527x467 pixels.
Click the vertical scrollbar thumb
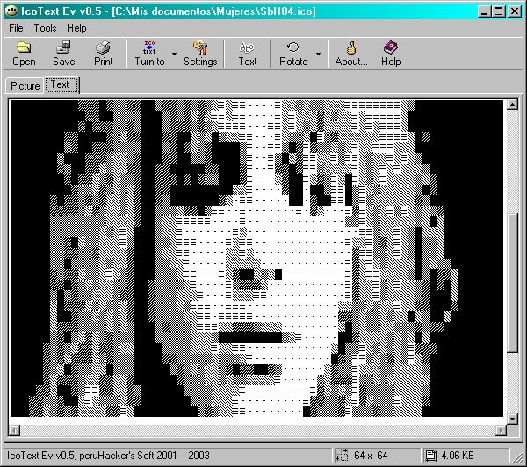(512, 283)
